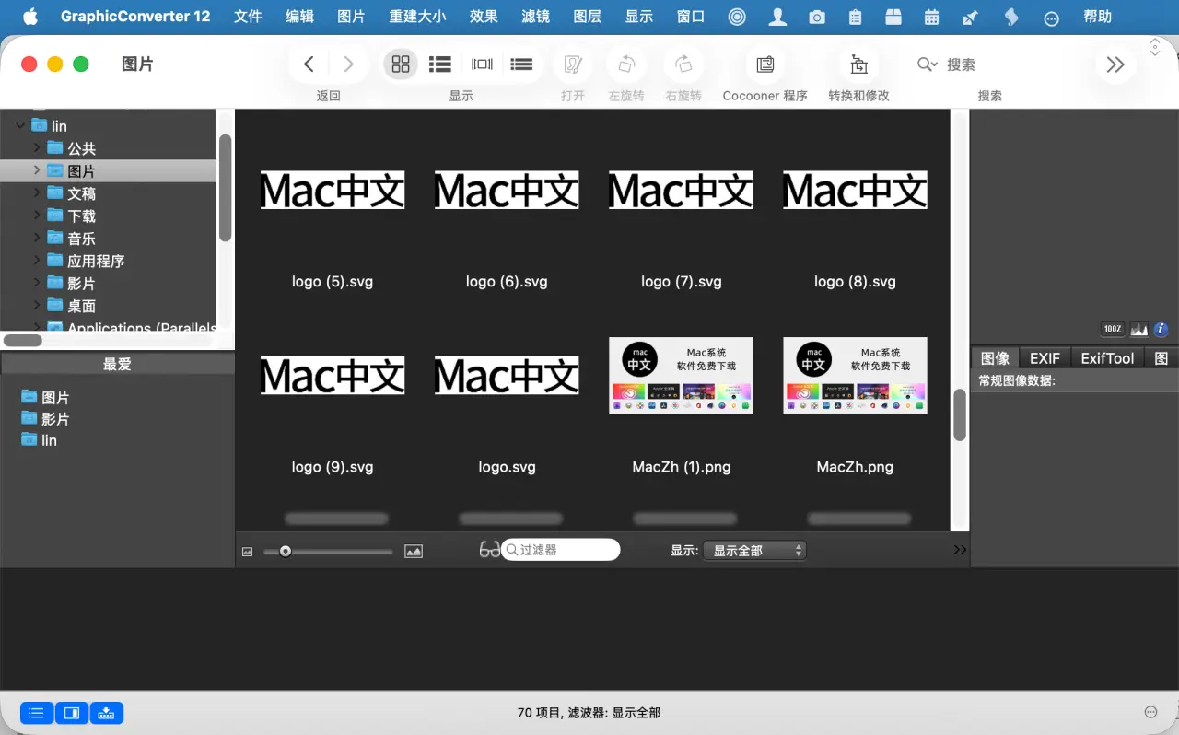Click the 右旋转 rotate right icon

683,64
